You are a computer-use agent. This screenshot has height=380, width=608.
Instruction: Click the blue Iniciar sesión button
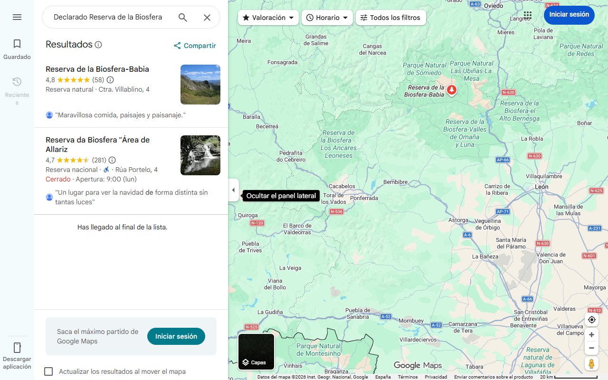coord(569,15)
